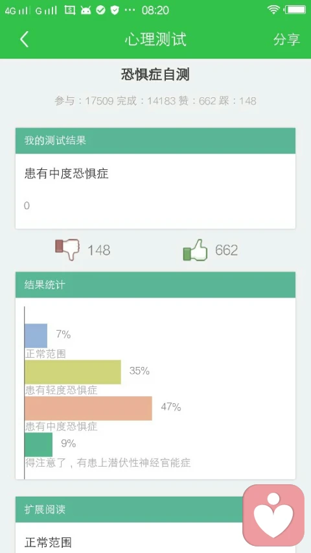Tap the 我的测试结果 section header
Viewport: 311px width, 553px height.
155,141
